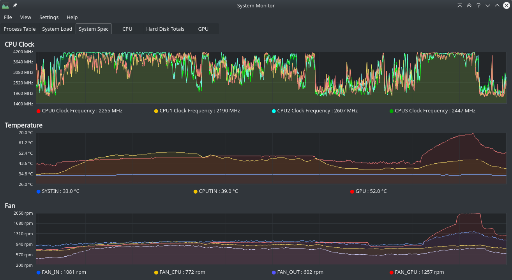Click the green CPU3 Clock Frequency legend dot

coord(392,111)
